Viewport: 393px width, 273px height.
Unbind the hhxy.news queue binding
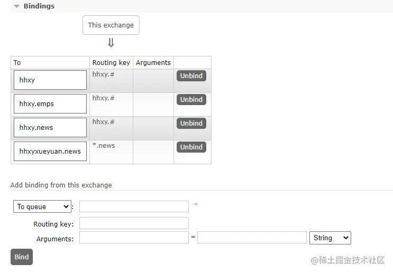click(191, 123)
